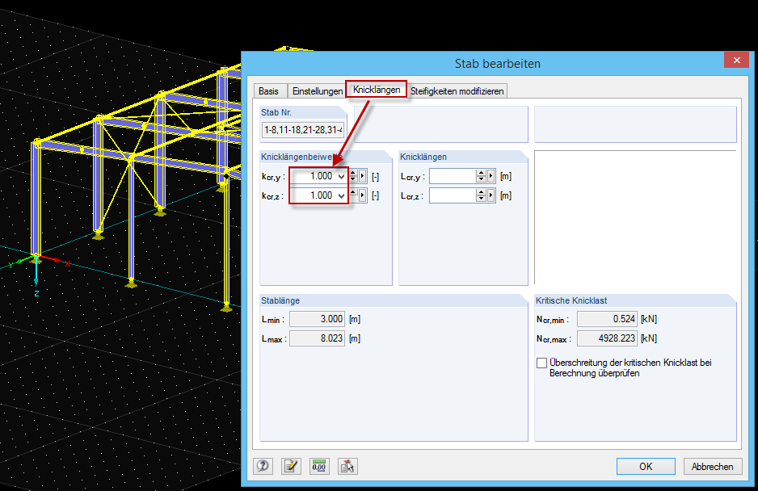Open the Steifigkeiten modifizieren tab
758x491 pixels.
[457, 90]
